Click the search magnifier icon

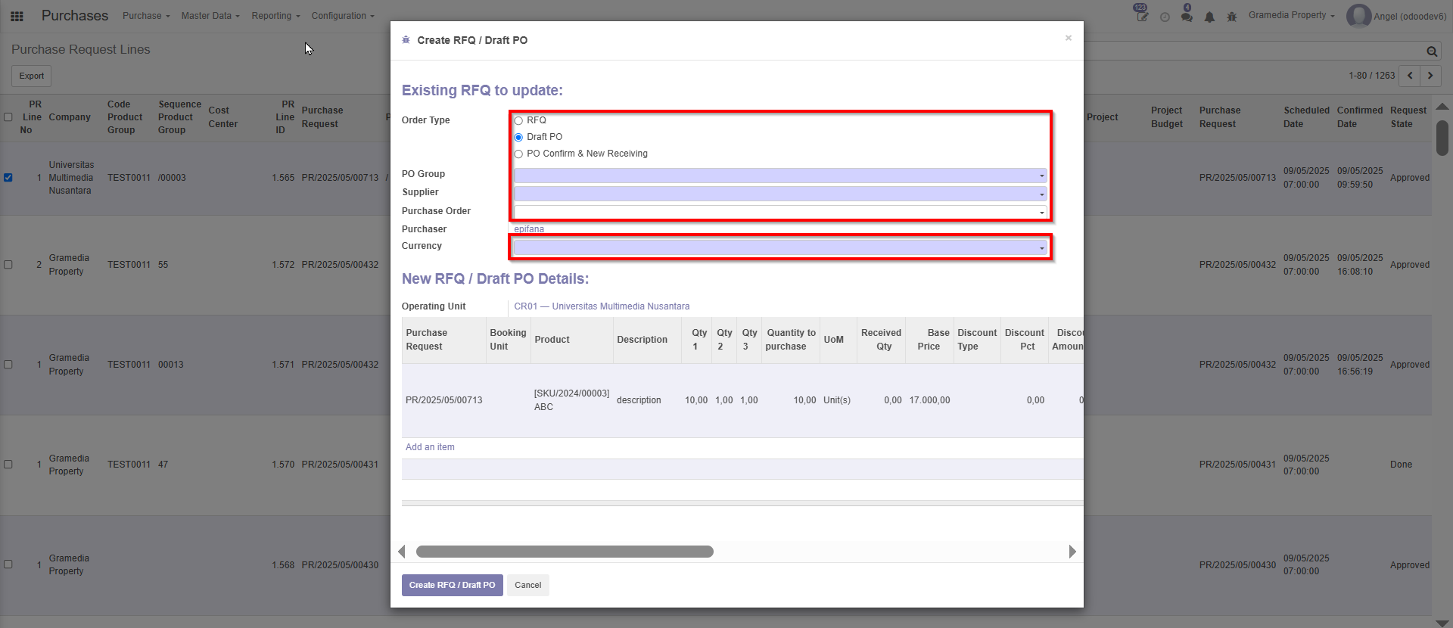1432,51
